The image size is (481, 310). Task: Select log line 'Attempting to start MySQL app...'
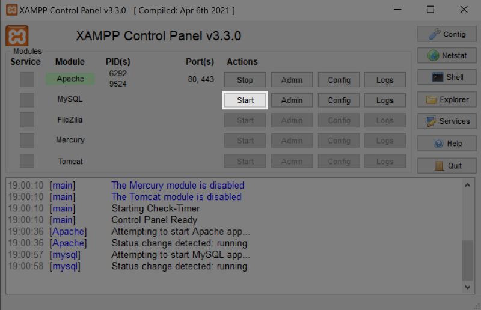pos(181,255)
